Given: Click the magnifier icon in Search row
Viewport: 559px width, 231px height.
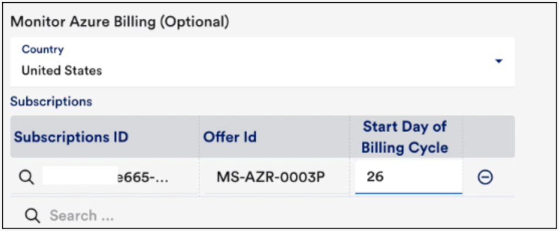Looking at the screenshot, I should pyautogui.click(x=32, y=215).
